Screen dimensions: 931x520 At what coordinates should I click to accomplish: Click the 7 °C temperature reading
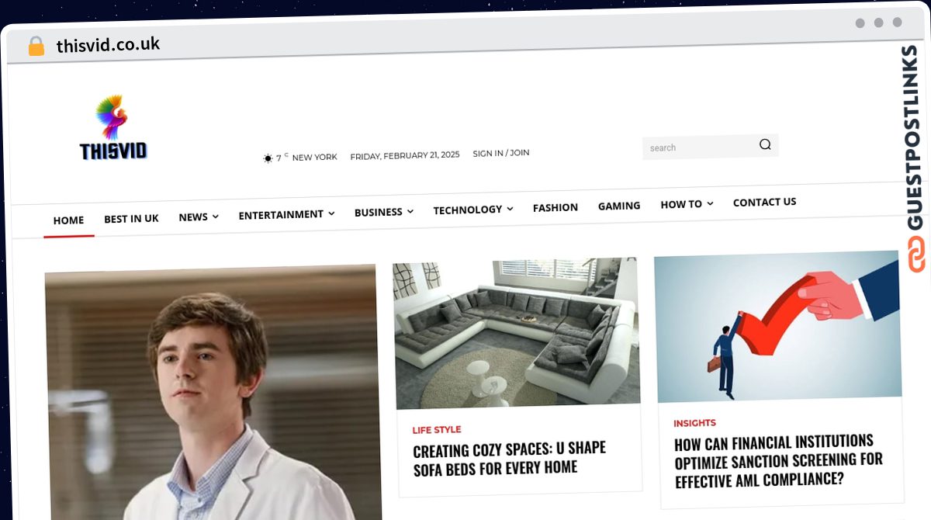pyautogui.click(x=282, y=158)
